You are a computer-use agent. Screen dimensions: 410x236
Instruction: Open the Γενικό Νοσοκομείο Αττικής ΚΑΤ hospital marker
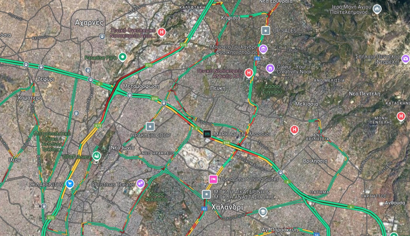tap(249, 73)
